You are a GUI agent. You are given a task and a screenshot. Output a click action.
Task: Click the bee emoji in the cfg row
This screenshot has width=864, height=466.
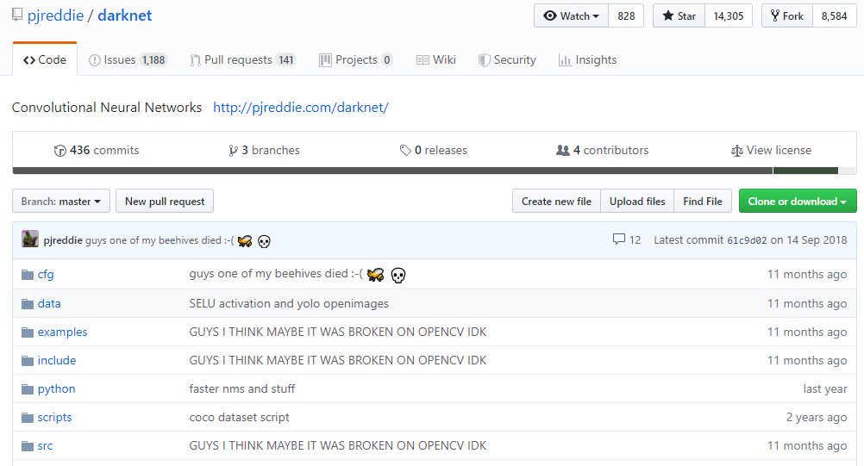point(376,275)
